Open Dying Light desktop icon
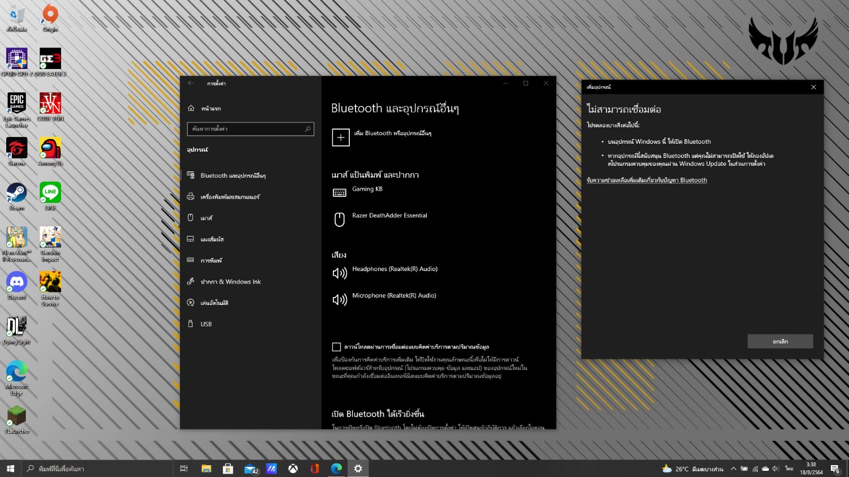This screenshot has width=849, height=477. coord(17,330)
